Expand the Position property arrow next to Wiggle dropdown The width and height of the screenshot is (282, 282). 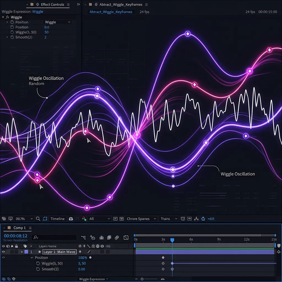pyautogui.click(x=7, y=22)
